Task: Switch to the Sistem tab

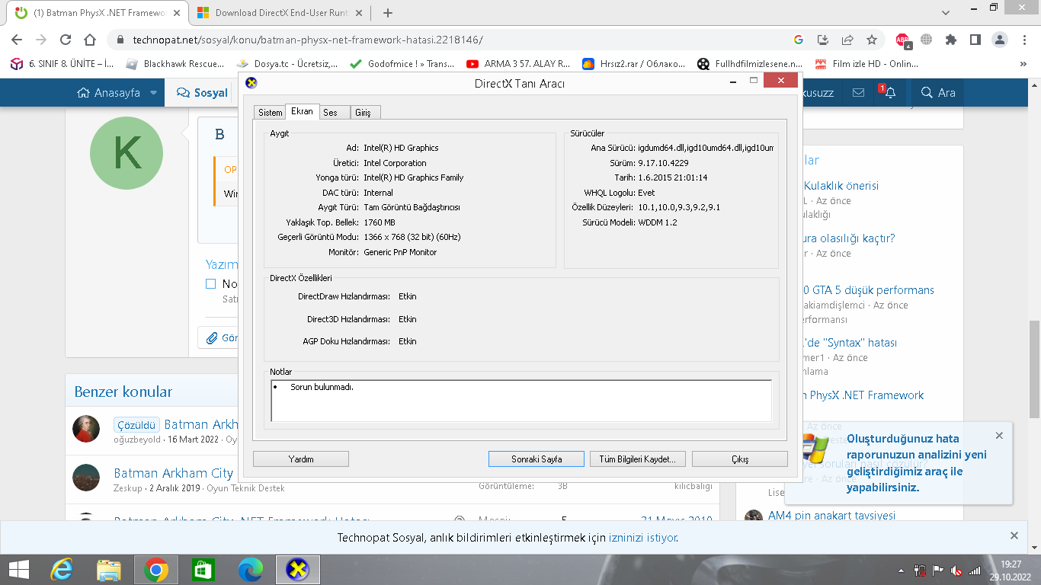Action: coord(270,113)
